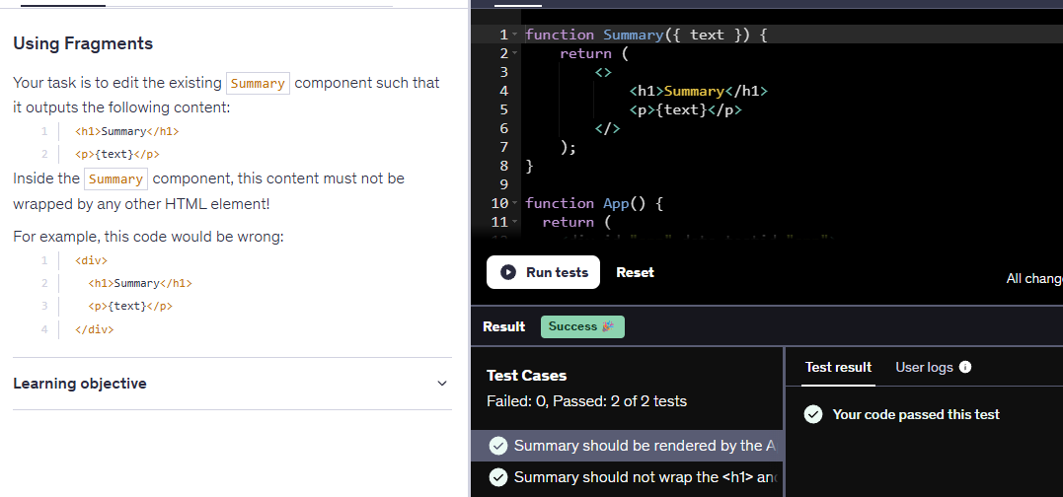Viewport: 1063px width, 497px height.
Task: Select 'Summary should not wrap' test case
Action: (638, 477)
